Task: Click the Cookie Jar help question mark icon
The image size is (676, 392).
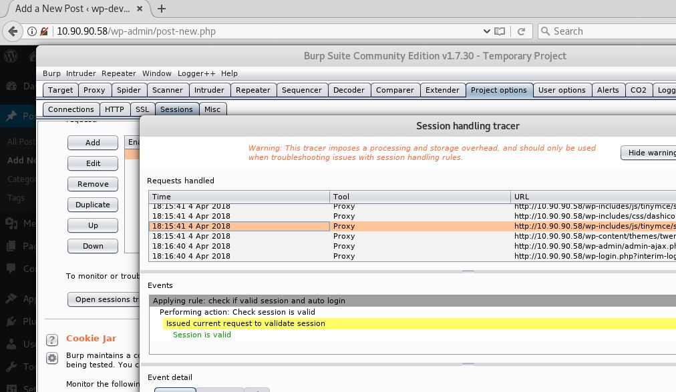Action: [52, 340]
